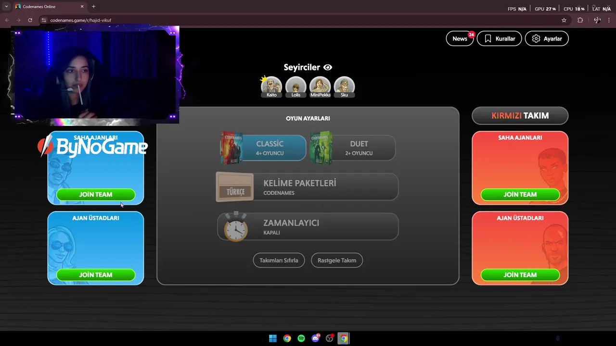
Task: Focus the codenames.game address bar
Action: point(303,20)
